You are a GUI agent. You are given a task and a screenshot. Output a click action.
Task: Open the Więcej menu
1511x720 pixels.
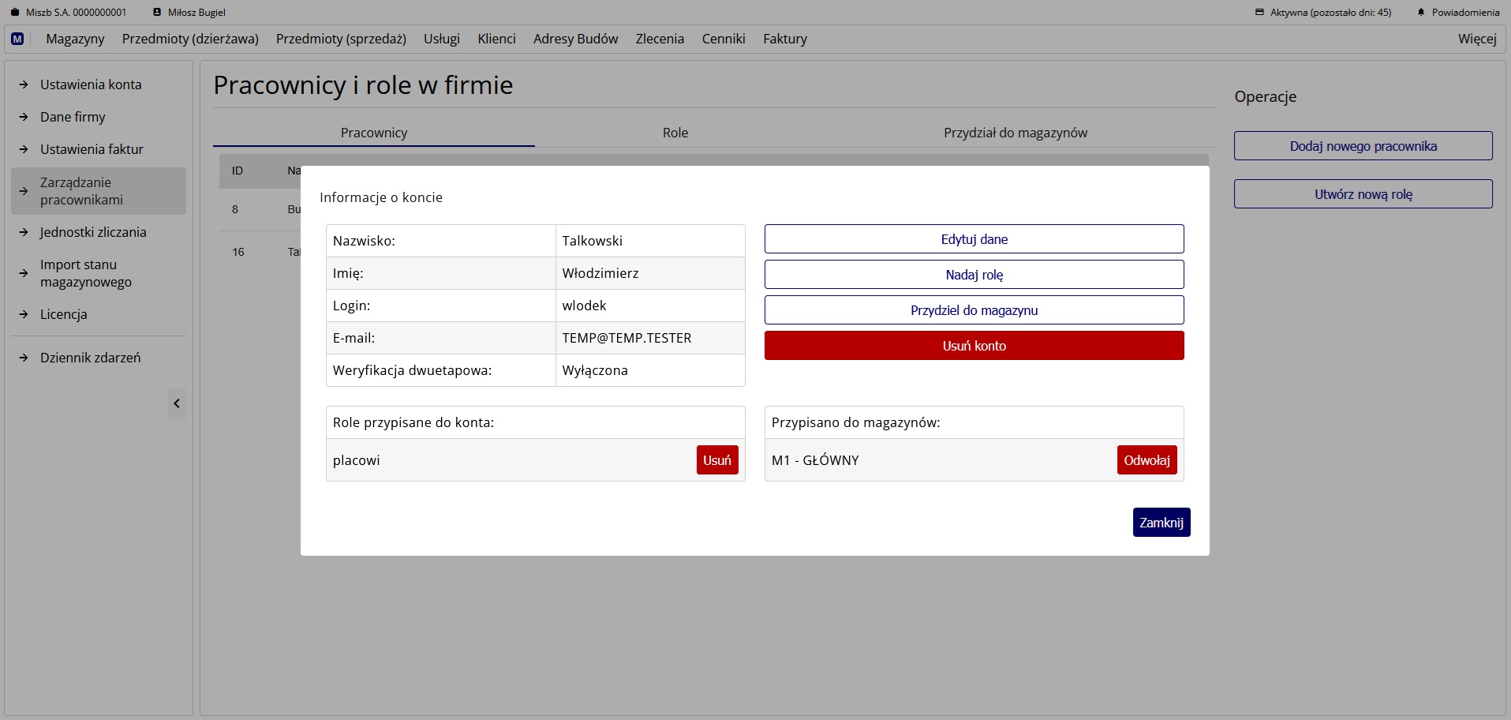coord(1476,39)
